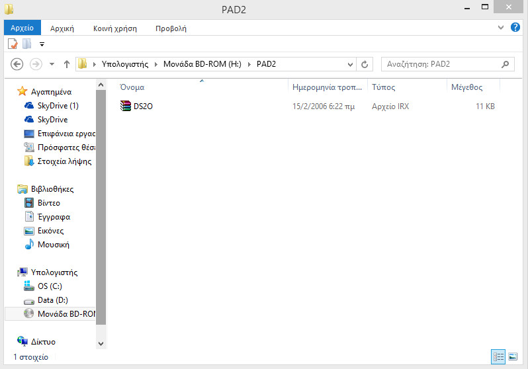Open the recent locations dropdown arrow
The image size is (528, 369).
click(x=52, y=64)
